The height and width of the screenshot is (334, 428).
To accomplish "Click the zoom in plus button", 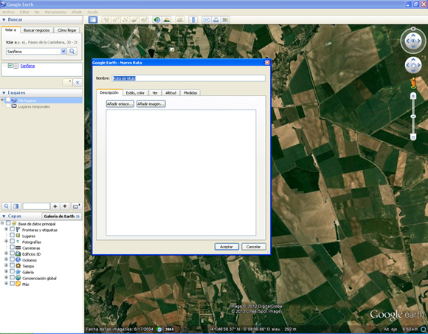I will (x=413, y=96).
